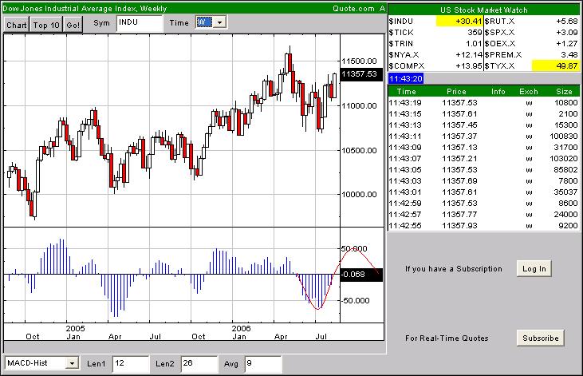Image resolution: width=583 pixels, height=376 pixels.
Task: Click price 11357.93 in the last row
Action: (x=459, y=226)
